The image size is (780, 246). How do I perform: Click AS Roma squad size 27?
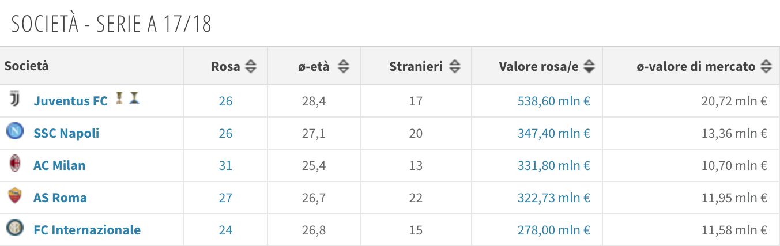pos(225,198)
